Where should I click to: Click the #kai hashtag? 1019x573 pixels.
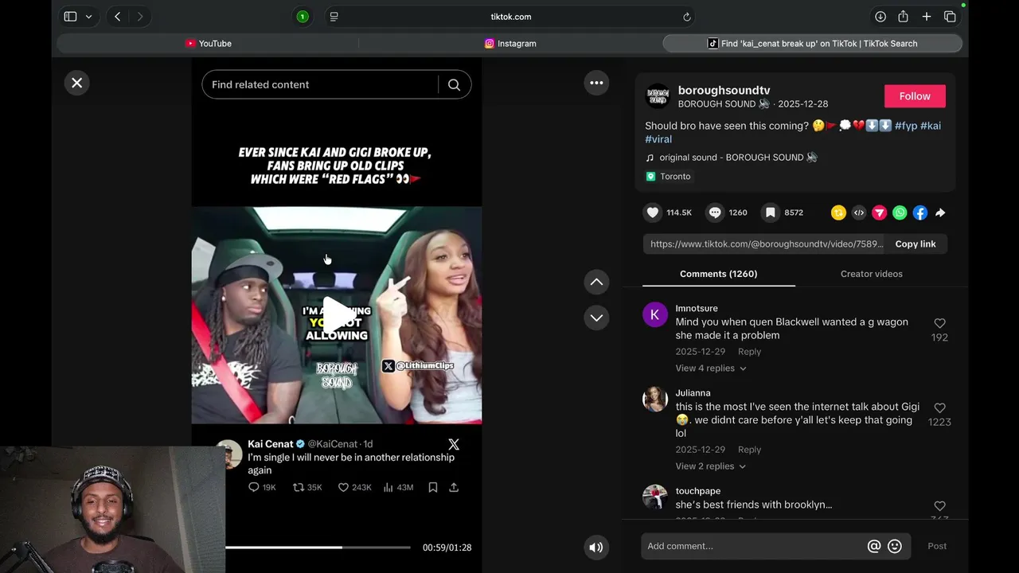tap(931, 126)
